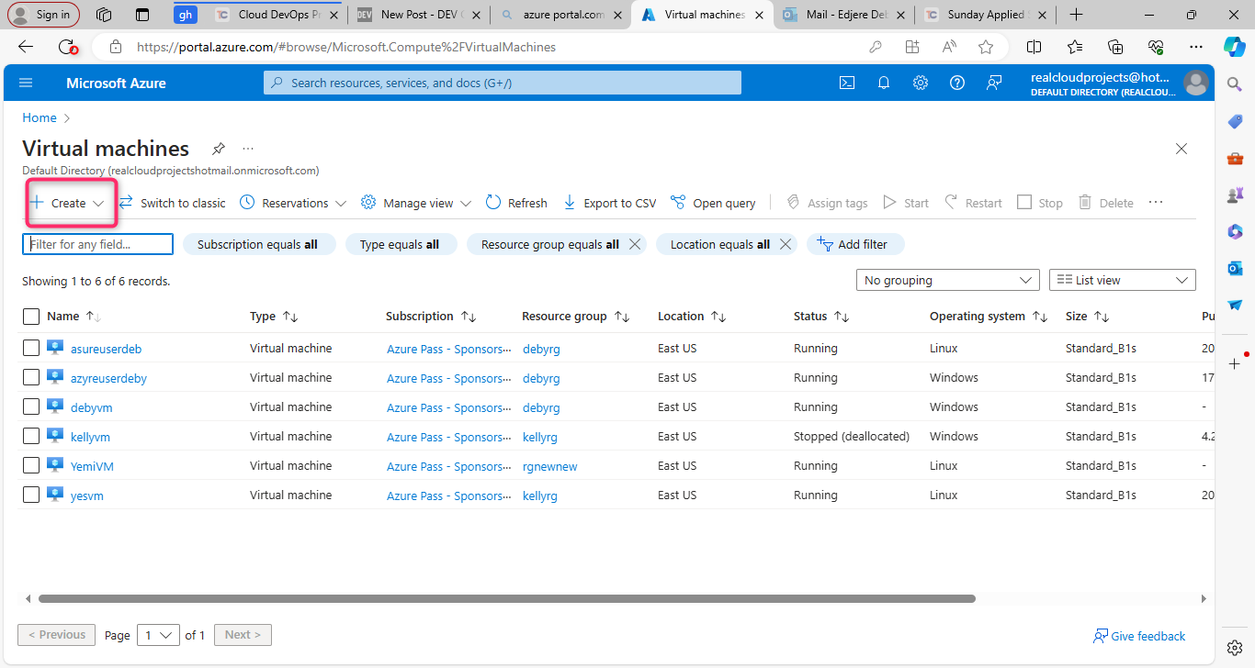
Task: Check the debyvm row checkbox
Action: (31, 406)
